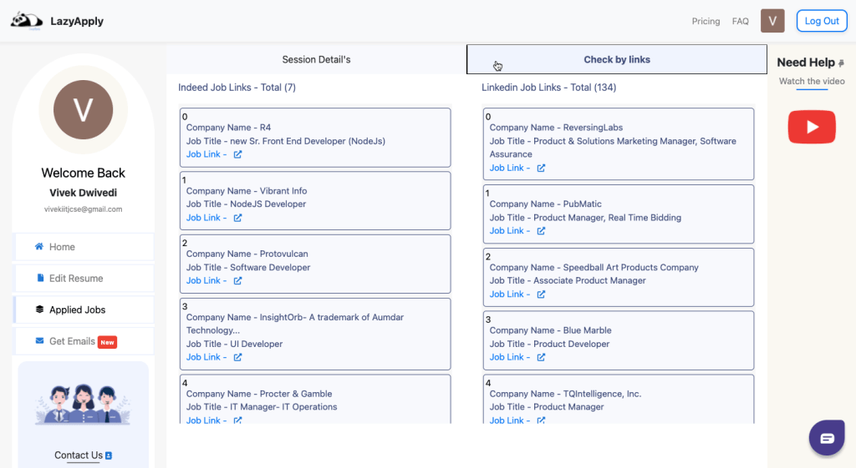856x468 pixels.
Task: Open external link icon for ReversingLabs job
Action: [x=541, y=168]
